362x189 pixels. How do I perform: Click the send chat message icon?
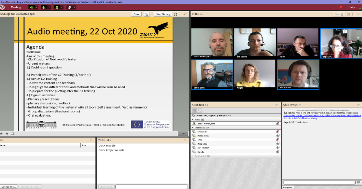[x=358, y=182]
